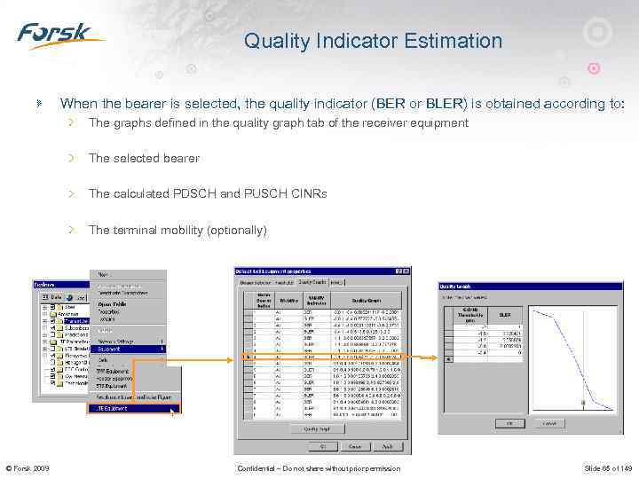Click the Antennas folder icon in Explorer
This screenshot has width=639, height=479.
pos(53,314)
